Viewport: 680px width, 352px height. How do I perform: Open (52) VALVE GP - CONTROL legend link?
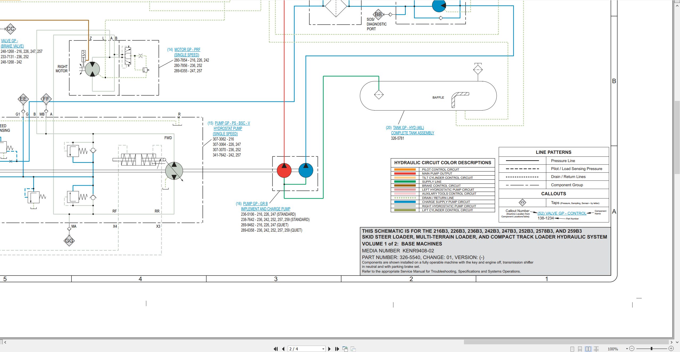pos(562,213)
